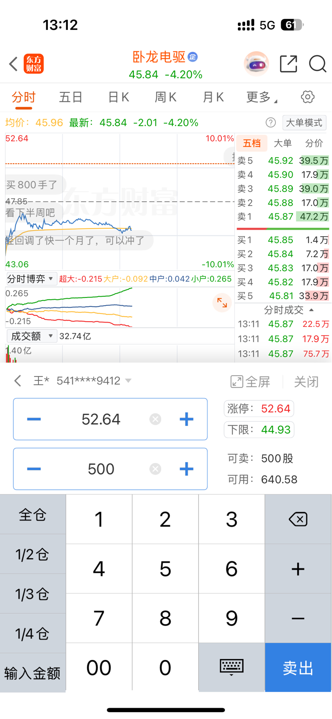Select the 分价 tab
Image resolution: width=332 pixels, height=719 pixels.
(314, 143)
